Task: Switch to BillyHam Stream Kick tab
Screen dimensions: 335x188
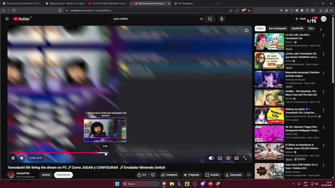Action: [65, 3]
